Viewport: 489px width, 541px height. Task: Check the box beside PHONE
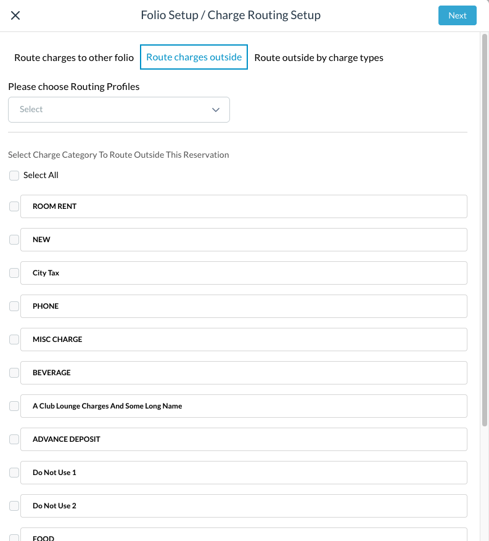14,306
